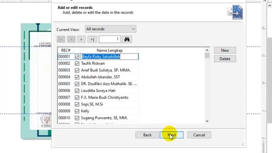Image resolution: width=272 pixels, height=153 pixels.
Task: Click record number 000003 cell
Action: [x=64, y=70]
